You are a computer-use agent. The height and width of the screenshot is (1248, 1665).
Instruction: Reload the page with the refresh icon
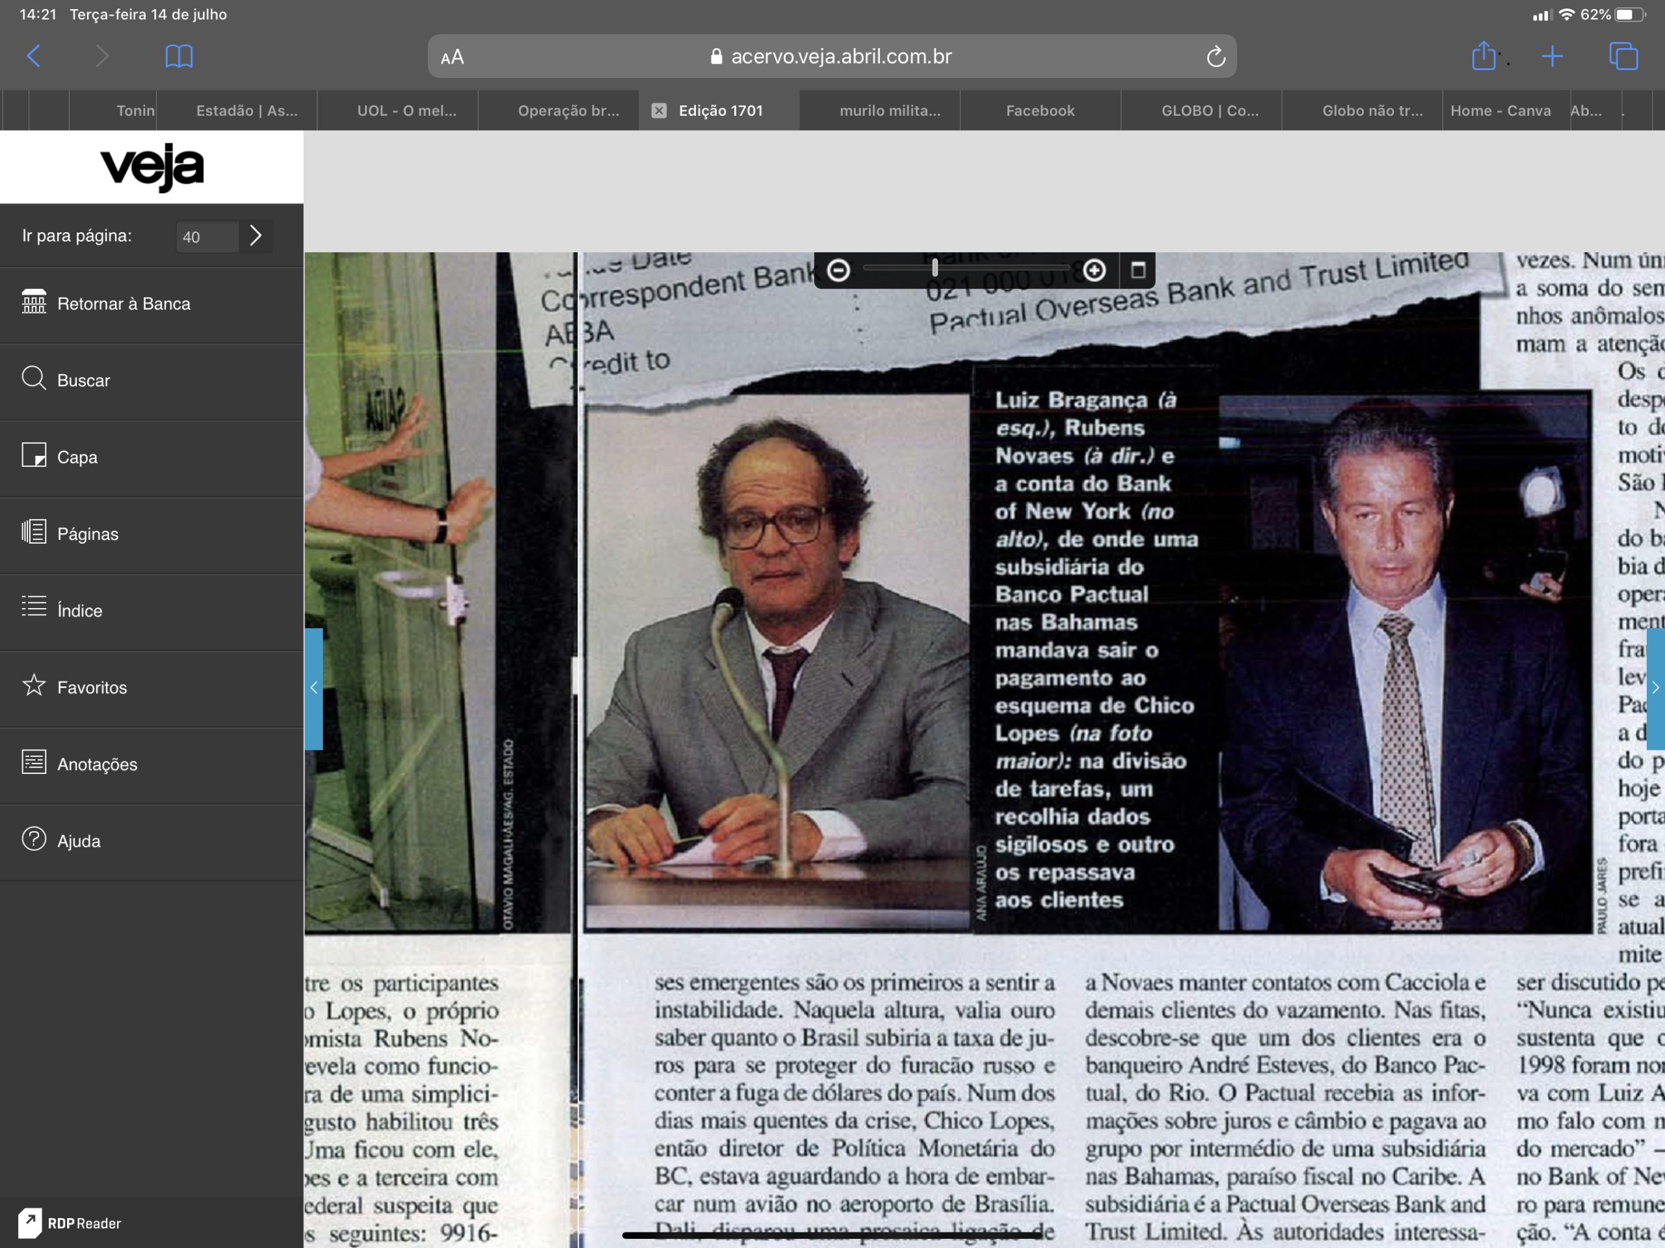point(1216,57)
